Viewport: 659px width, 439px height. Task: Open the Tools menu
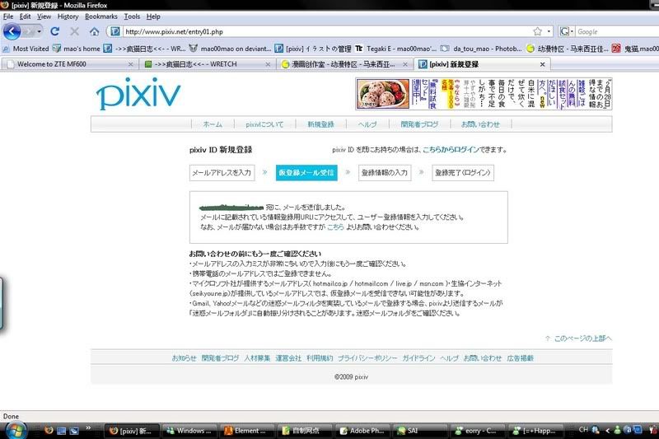pos(132,16)
